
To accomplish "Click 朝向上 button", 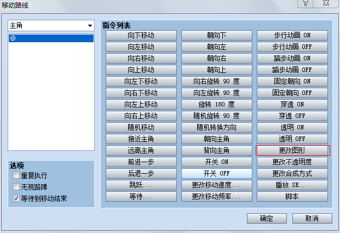I will point(217,70).
